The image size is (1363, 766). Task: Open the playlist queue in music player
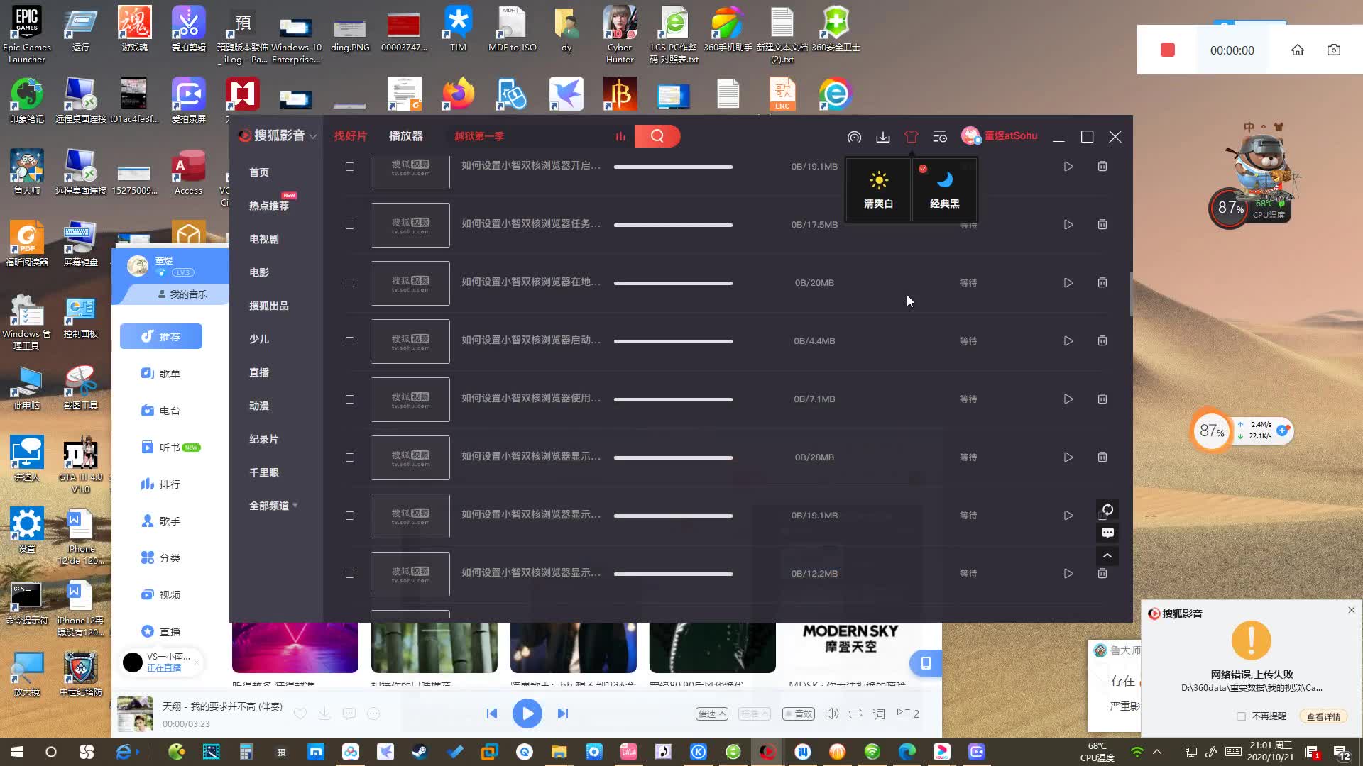[x=907, y=714]
